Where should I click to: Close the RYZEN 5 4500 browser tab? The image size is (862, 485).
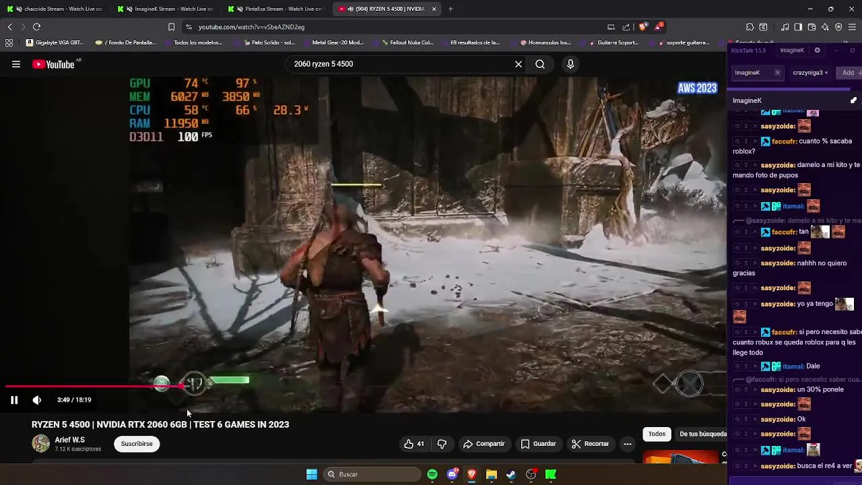(x=434, y=9)
